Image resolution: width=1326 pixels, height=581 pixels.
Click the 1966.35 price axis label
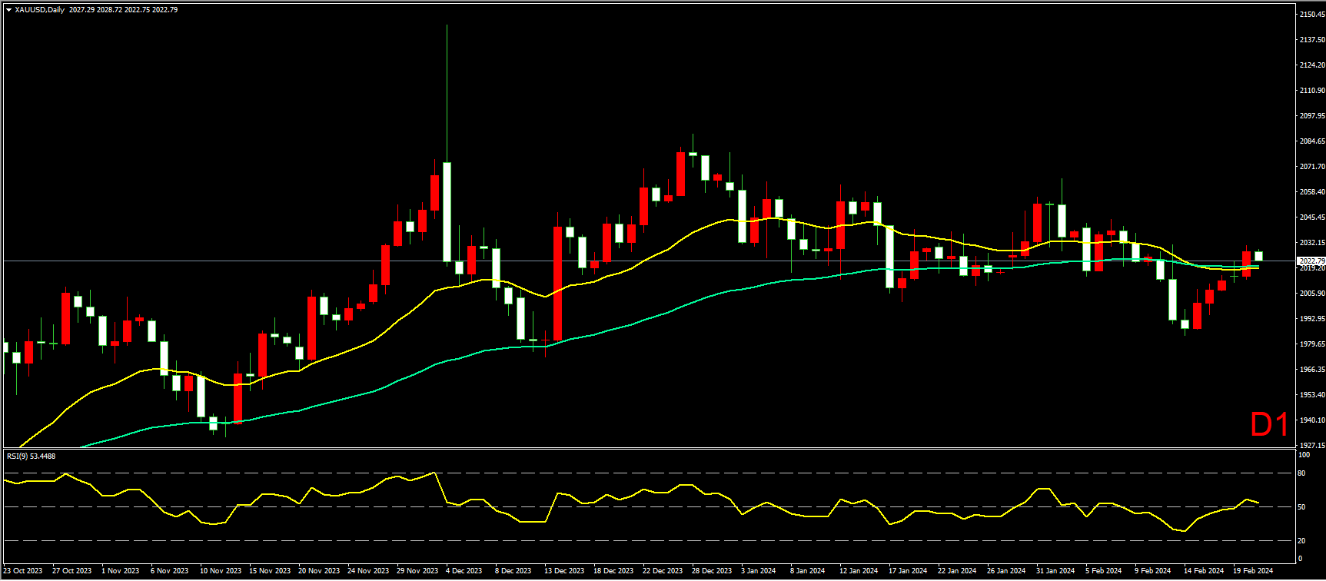[1312, 370]
